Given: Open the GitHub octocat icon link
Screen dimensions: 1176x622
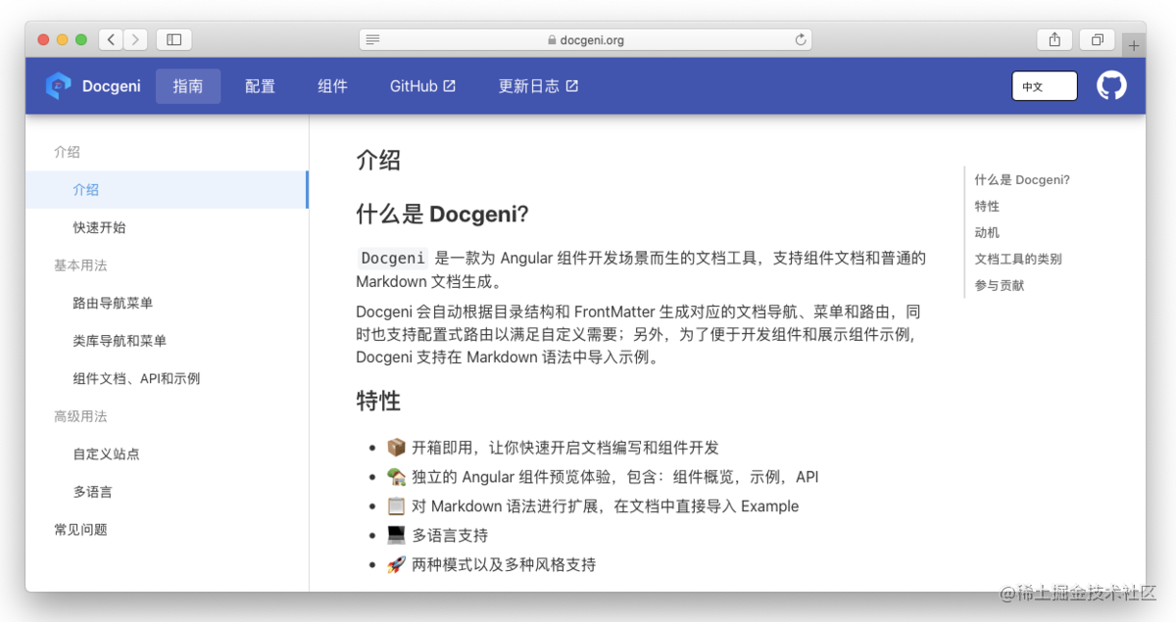Looking at the screenshot, I should pos(1111,85).
